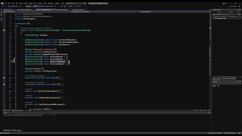Click the collapsed ellipsis box after Awake()

coord(60,78)
